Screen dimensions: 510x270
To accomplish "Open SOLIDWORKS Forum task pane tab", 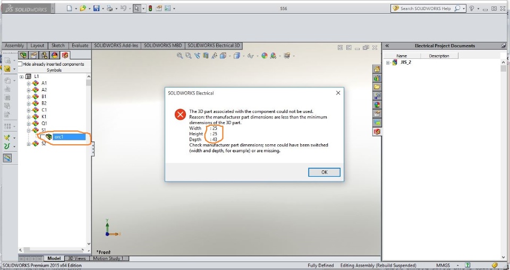I will pos(377,123).
